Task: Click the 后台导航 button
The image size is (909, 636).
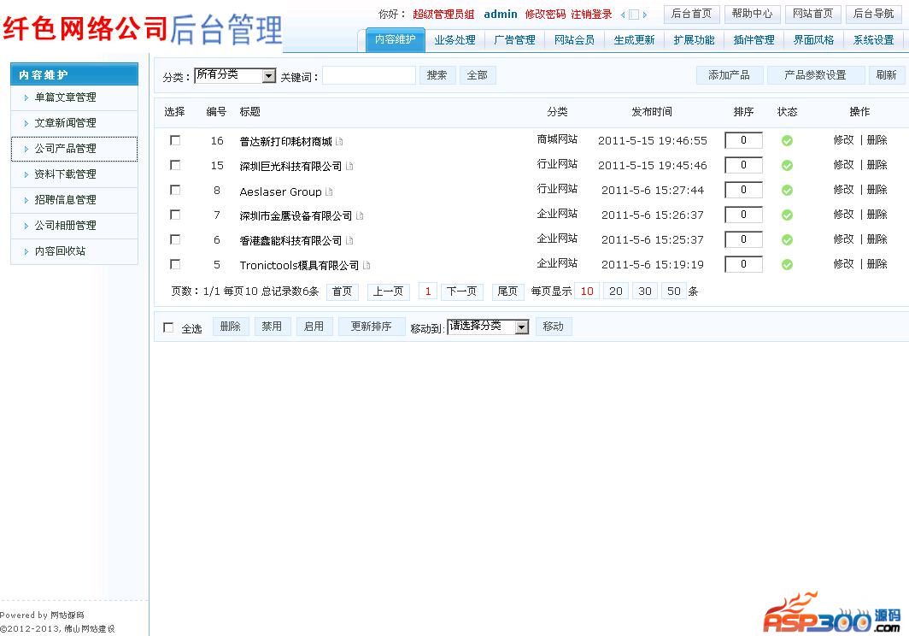Action: [x=874, y=14]
